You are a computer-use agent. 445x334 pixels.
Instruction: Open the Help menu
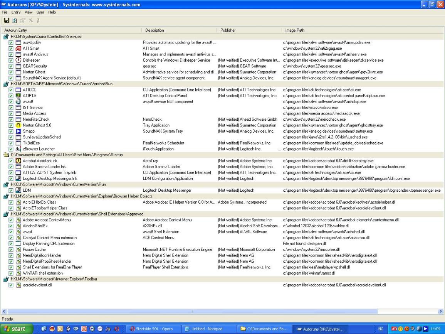point(52,12)
